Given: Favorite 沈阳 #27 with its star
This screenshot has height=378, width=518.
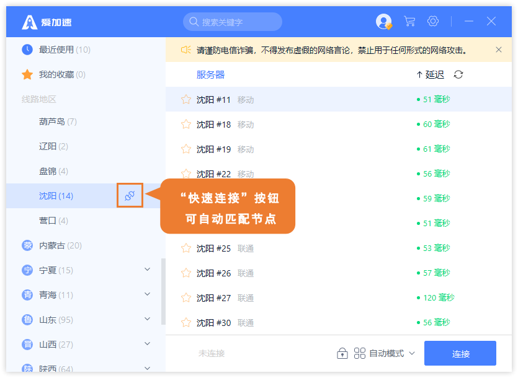Looking at the screenshot, I should click(x=186, y=297).
